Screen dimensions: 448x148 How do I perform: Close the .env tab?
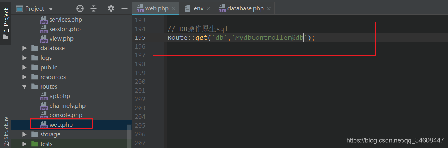click(208, 8)
